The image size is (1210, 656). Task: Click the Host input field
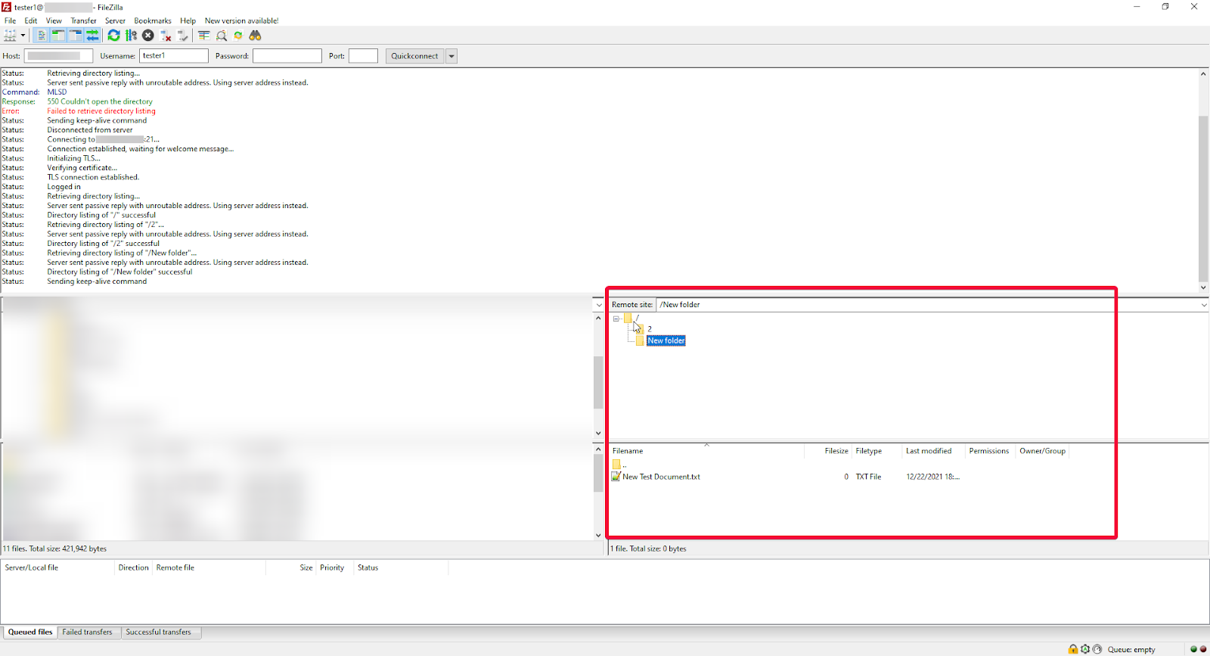point(58,56)
